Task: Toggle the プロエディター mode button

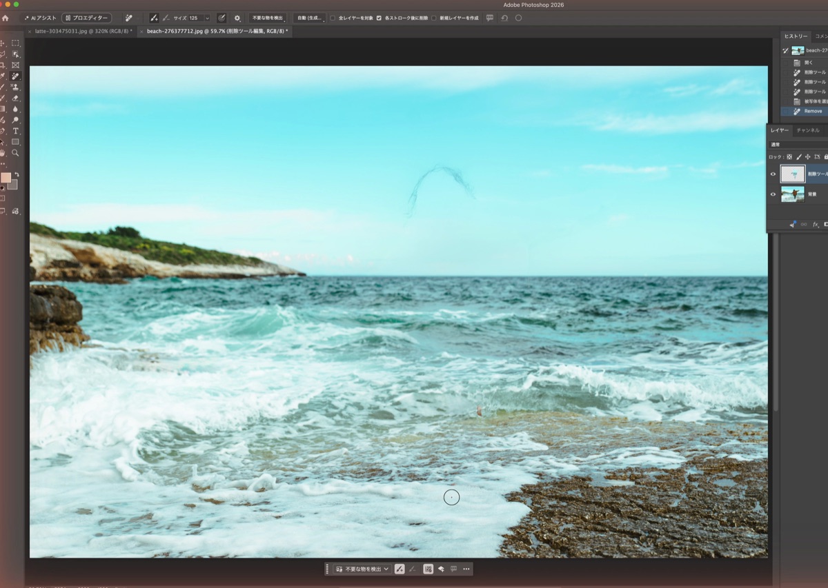Action: [86, 18]
